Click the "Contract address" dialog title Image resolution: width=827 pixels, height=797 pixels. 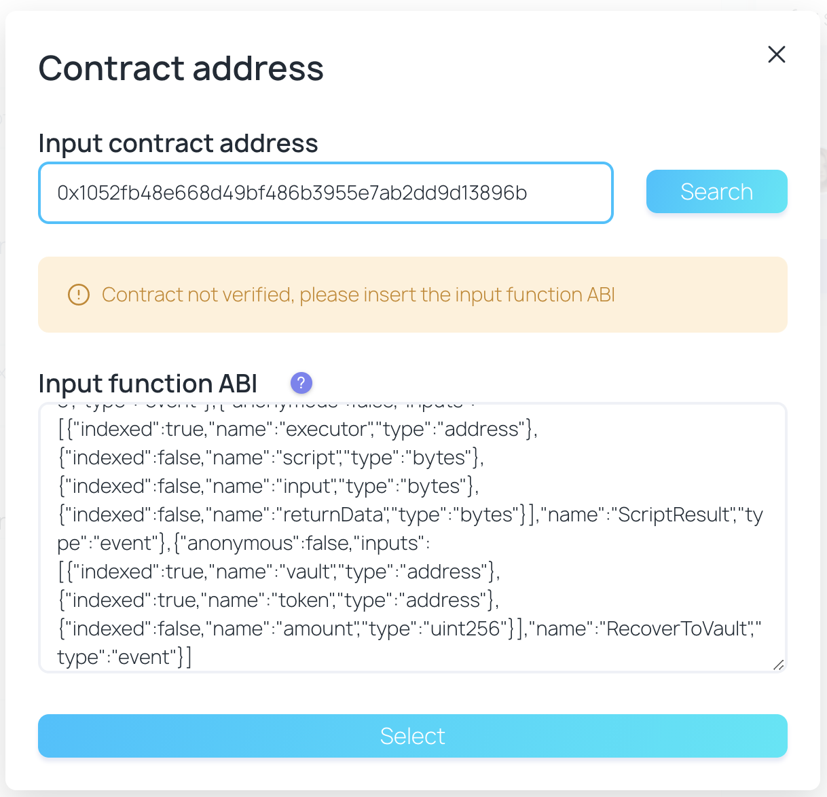(x=181, y=69)
